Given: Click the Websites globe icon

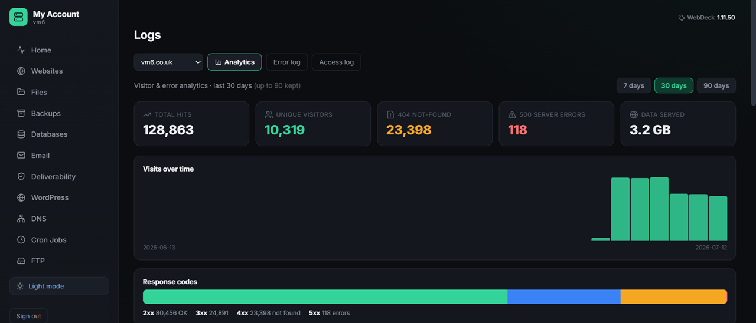Looking at the screenshot, I should tap(21, 71).
